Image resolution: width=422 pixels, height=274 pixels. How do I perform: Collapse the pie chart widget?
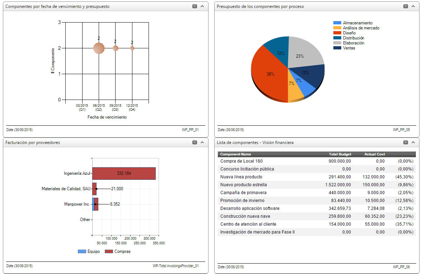[x=413, y=6]
